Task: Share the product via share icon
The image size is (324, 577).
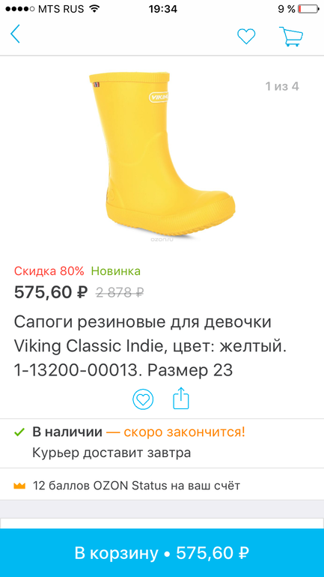Action: click(181, 398)
